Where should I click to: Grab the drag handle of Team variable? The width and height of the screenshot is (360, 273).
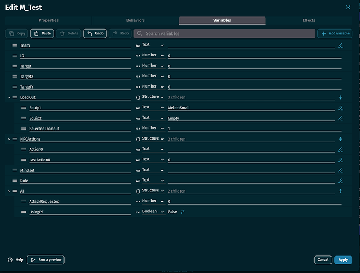click(14, 45)
